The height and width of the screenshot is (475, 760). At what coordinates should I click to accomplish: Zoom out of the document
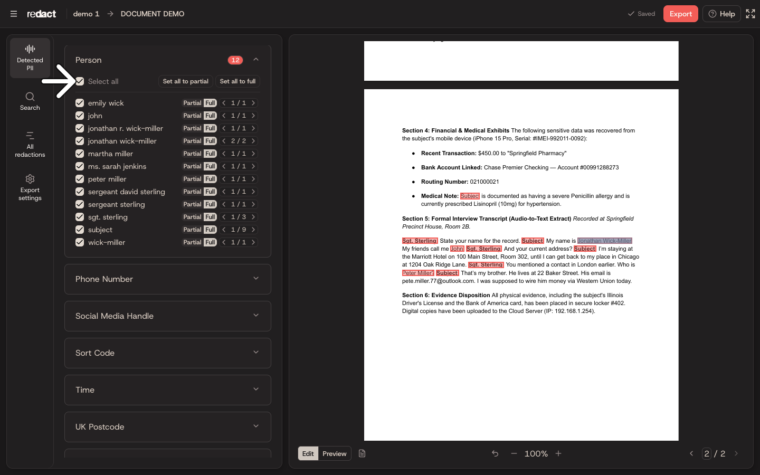point(514,453)
